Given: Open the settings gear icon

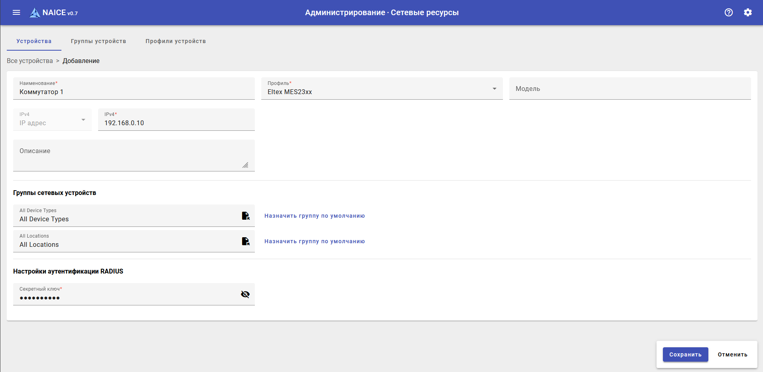Looking at the screenshot, I should [747, 12].
